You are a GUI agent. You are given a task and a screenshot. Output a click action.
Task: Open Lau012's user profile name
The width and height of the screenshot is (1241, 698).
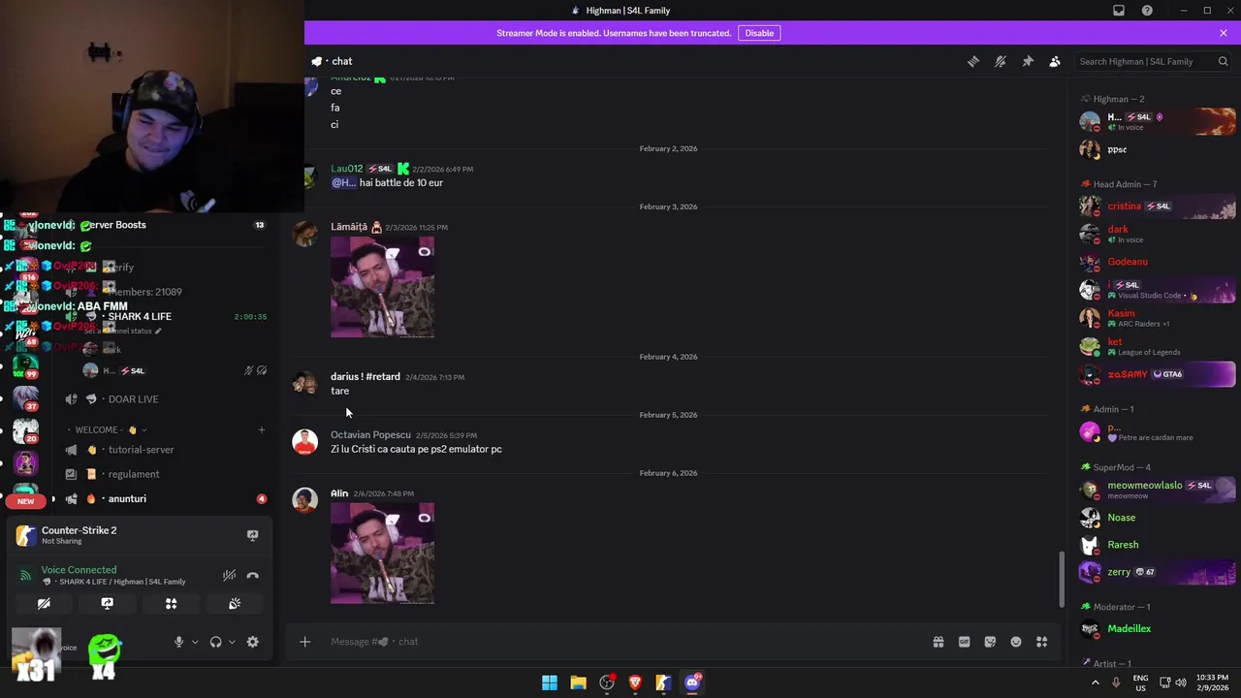pyautogui.click(x=346, y=169)
